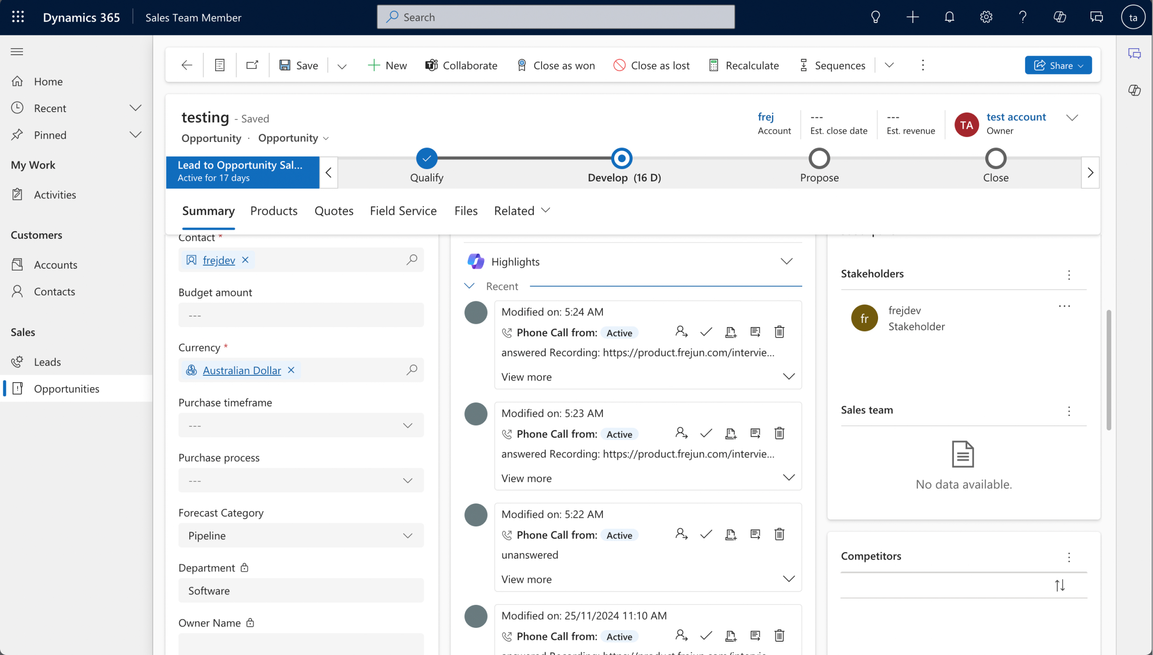Click the Close as won icon
The height and width of the screenshot is (655, 1153).
click(522, 65)
